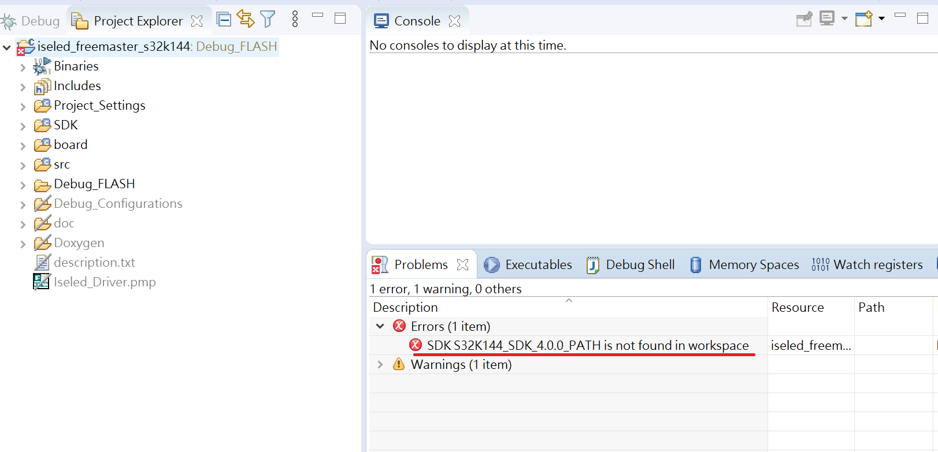
Task: Switch to the Debug Shell tab
Action: [x=631, y=265]
